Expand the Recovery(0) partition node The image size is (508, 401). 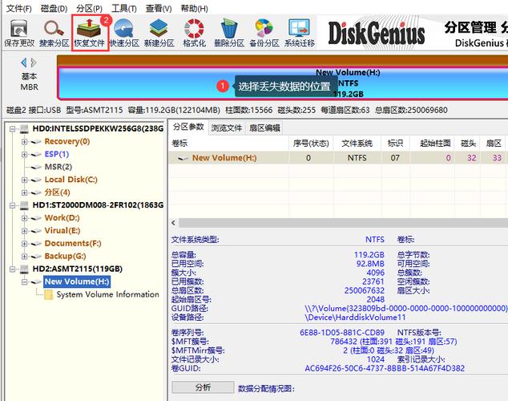(24, 142)
